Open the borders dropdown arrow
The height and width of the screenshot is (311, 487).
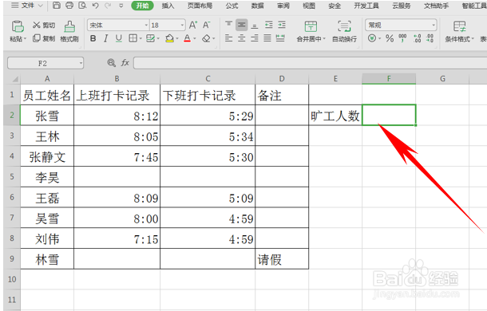[141, 38]
